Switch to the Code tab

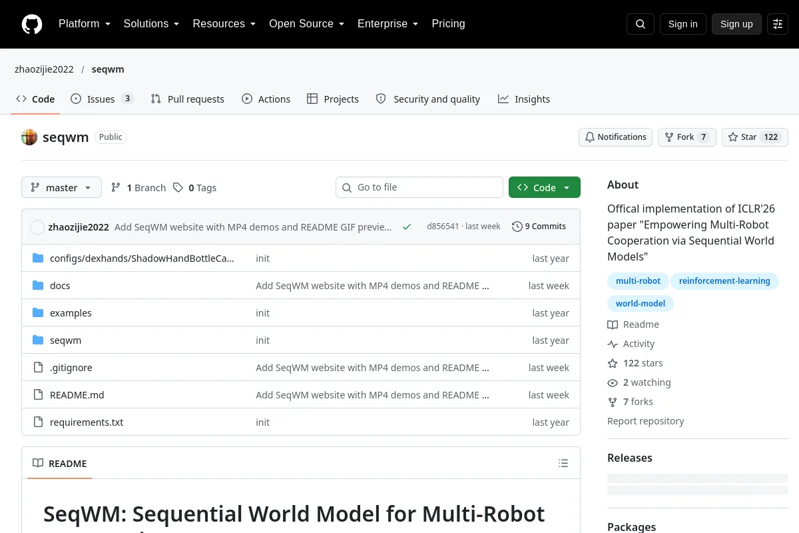tap(35, 99)
